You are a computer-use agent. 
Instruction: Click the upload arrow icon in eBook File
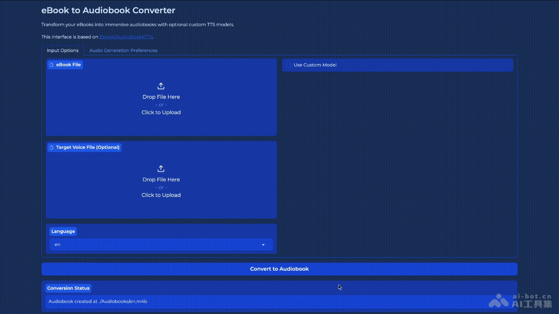tap(161, 86)
